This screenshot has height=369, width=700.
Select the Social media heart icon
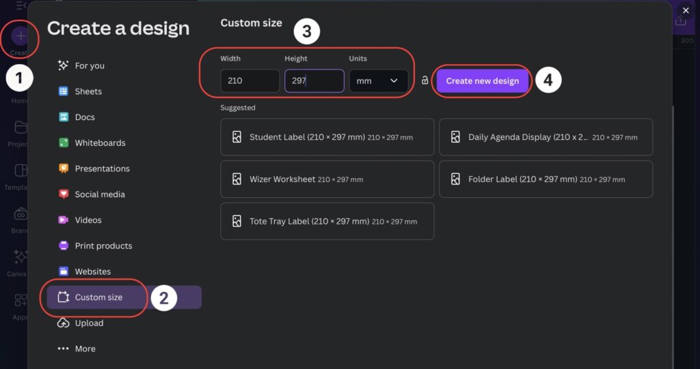tap(64, 194)
